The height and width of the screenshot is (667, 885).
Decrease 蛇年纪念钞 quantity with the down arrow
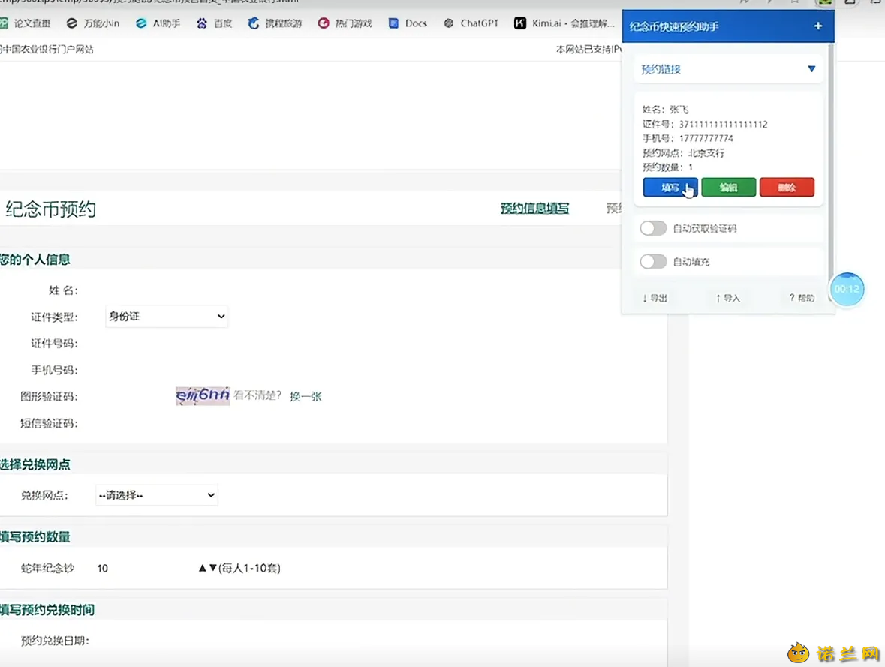(x=212, y=568)
